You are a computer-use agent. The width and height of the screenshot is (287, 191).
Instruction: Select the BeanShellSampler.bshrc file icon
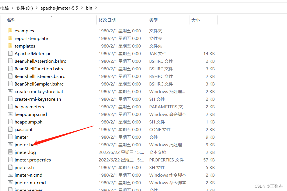click(10, 84)
